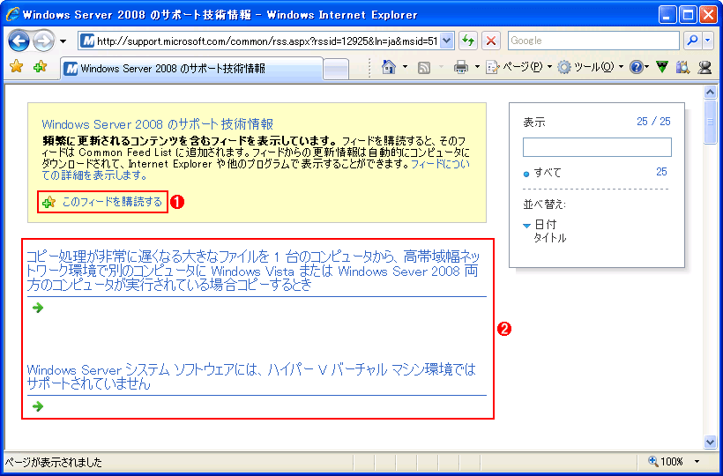Click the search magnifier button

[x=692, y=41]
